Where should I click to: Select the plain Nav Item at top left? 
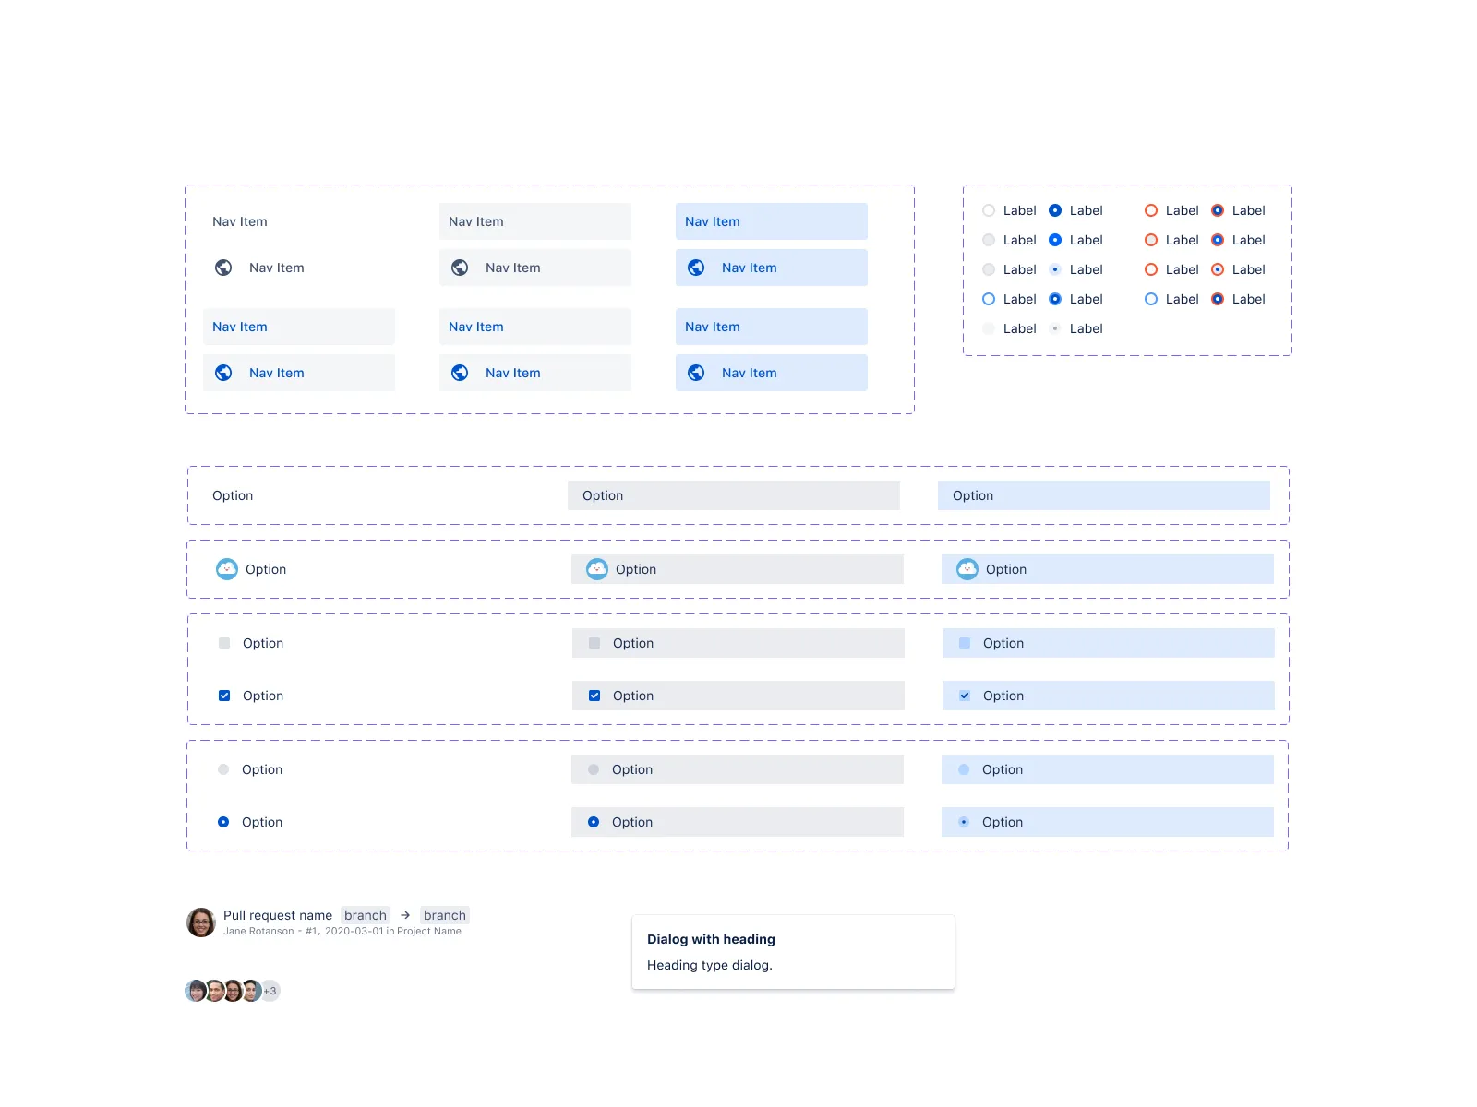239,221
